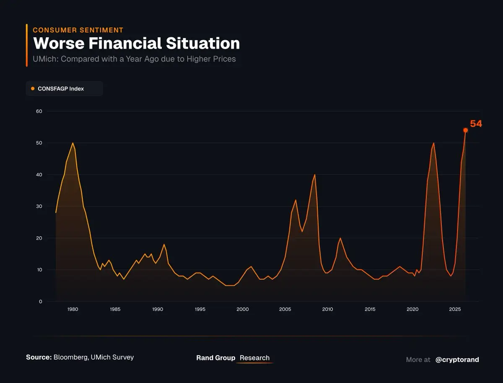Select the 2025 x-axis tick label
Screen dimensions: 503x383
[x=455, y=309]
